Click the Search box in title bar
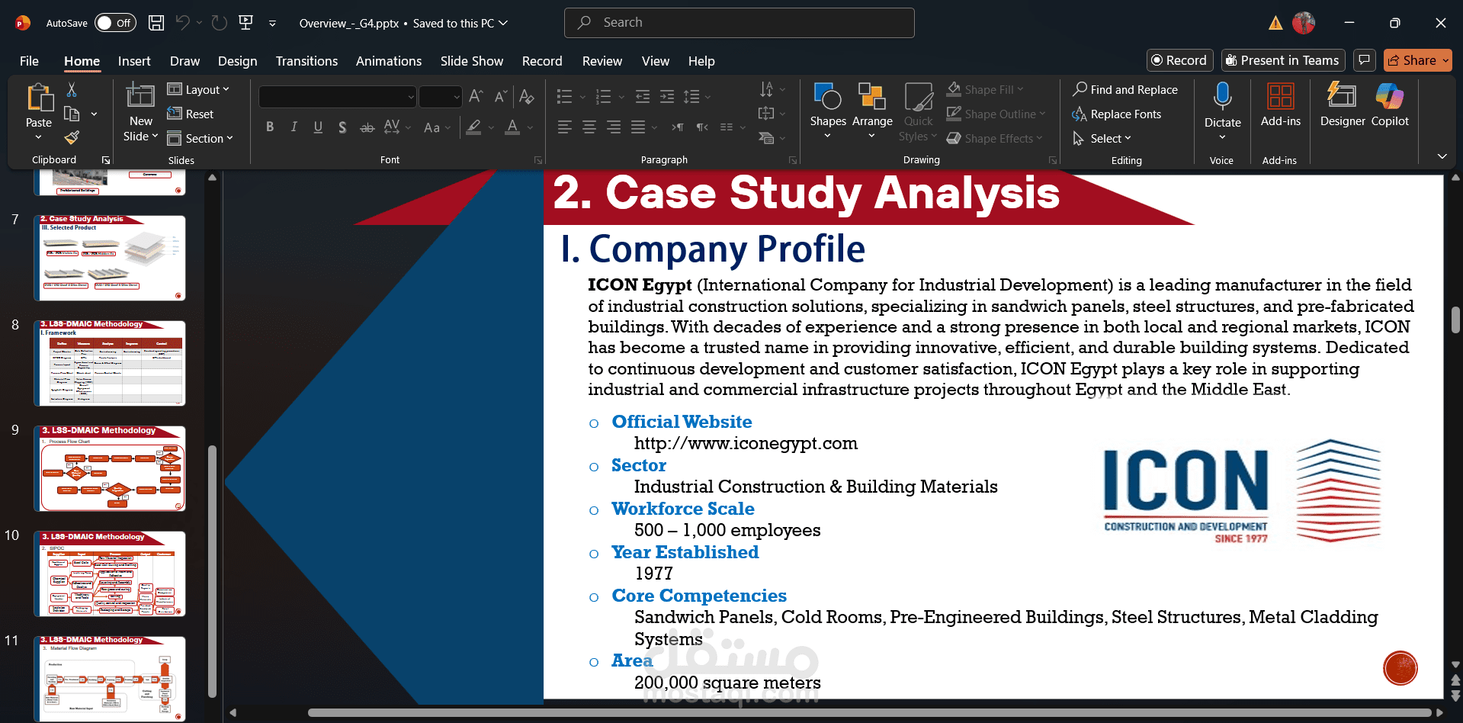1463x723 pixels. (x=739, y=23)
